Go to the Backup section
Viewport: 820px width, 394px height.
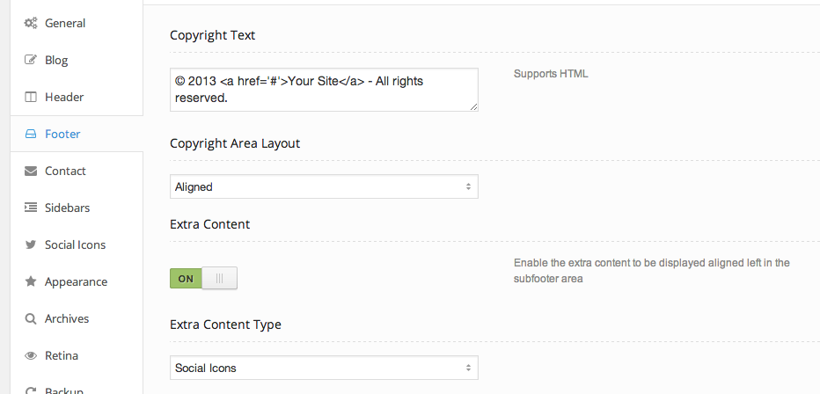click(63, 390)
